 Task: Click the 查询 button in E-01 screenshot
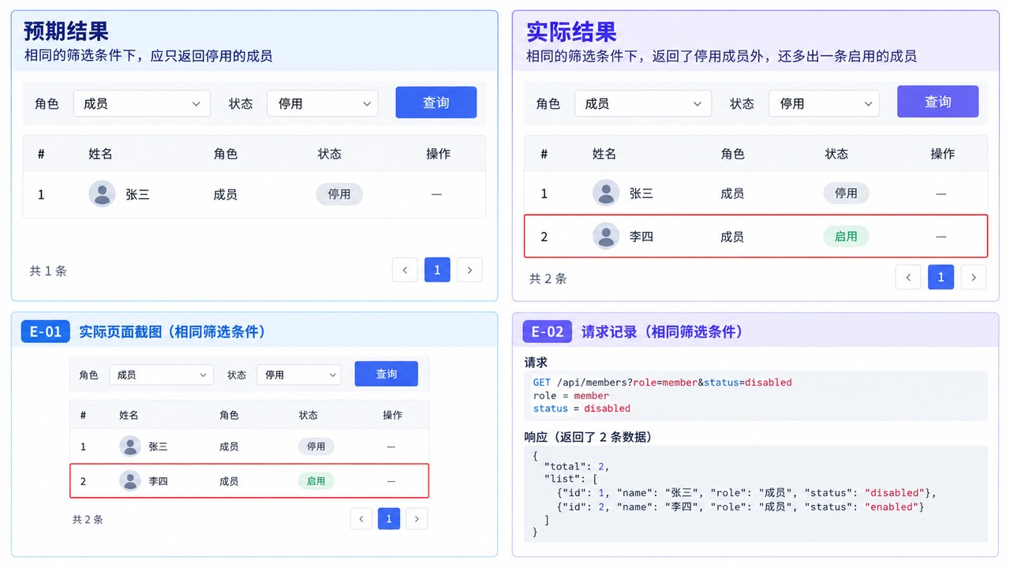tap(387, 374)
